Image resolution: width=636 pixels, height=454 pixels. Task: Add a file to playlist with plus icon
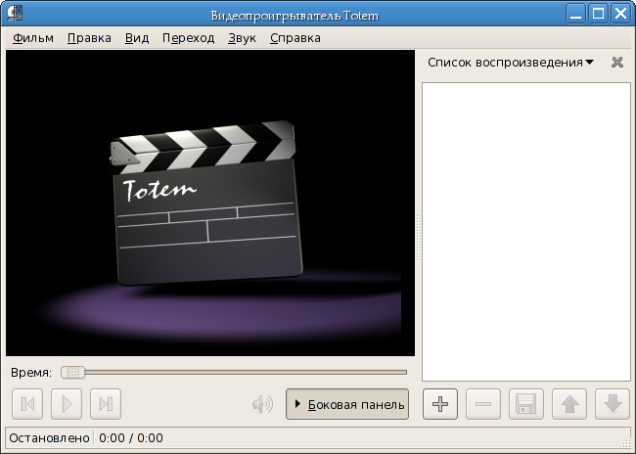point(440,404)
